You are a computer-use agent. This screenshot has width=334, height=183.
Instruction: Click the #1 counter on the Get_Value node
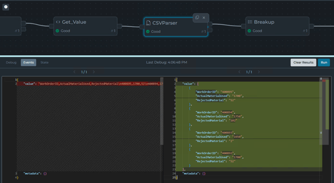click(x=113, y=31)
